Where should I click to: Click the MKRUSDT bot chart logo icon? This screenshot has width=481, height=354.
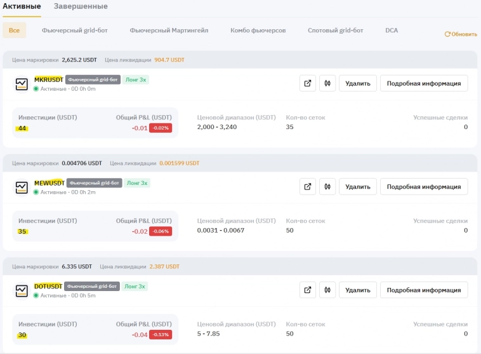[22, 84]
